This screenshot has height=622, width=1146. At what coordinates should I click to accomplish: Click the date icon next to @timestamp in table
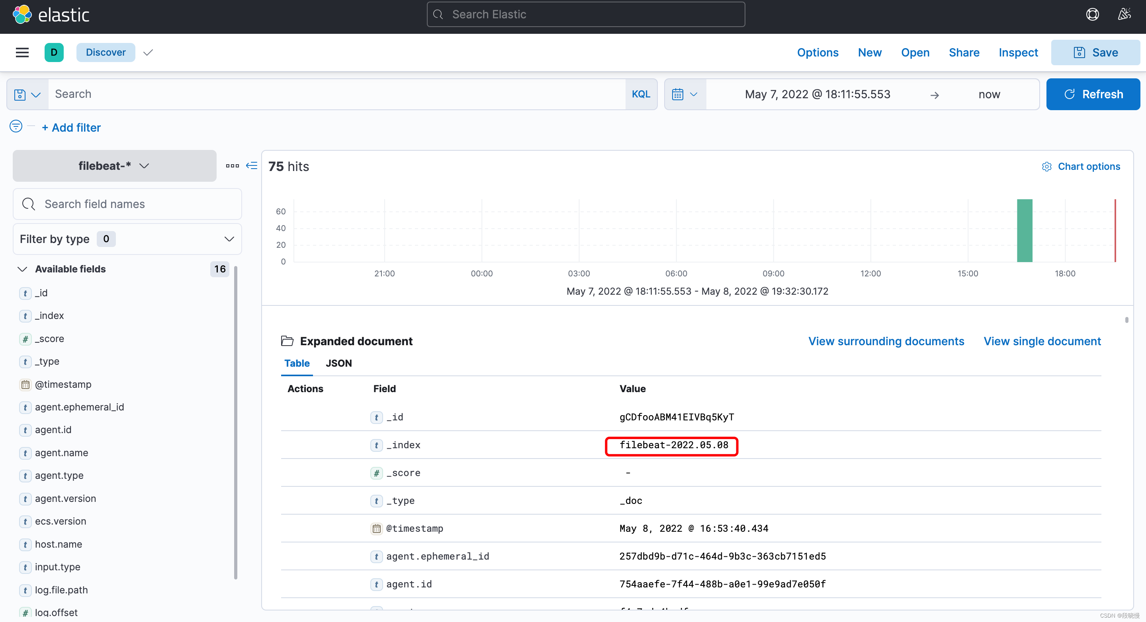(376, 529)
